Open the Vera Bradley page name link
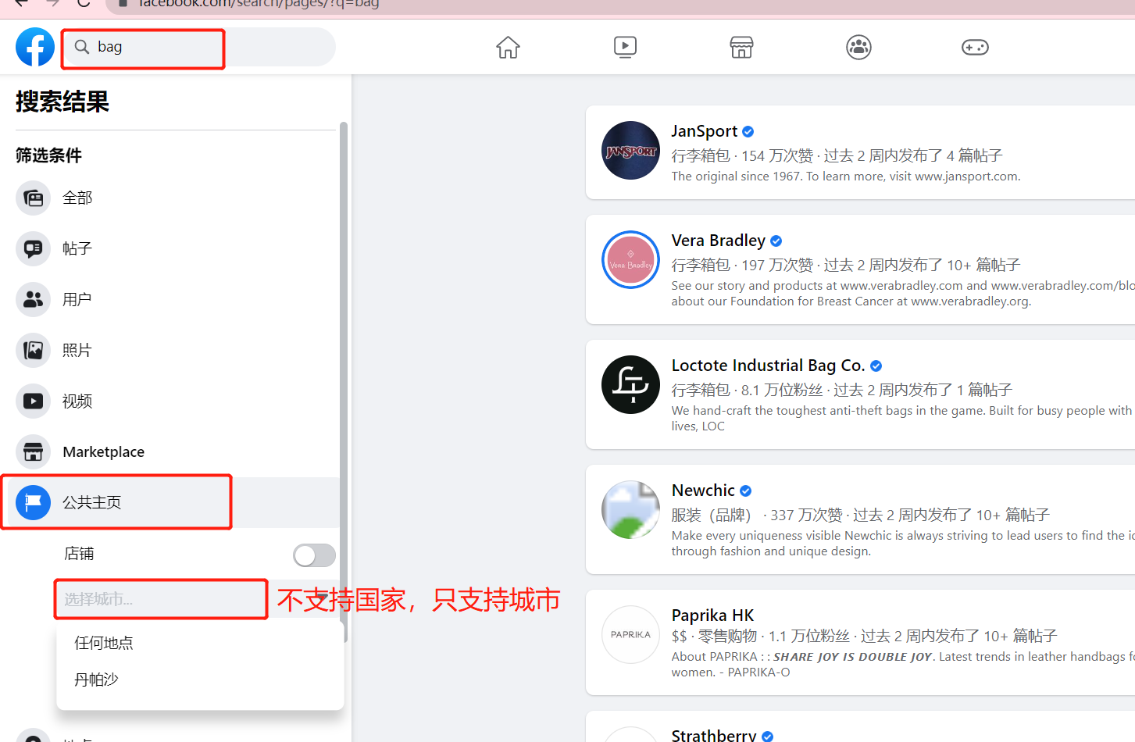The height and width of the screenshot is (742, 1135). [x=718, y=241]
